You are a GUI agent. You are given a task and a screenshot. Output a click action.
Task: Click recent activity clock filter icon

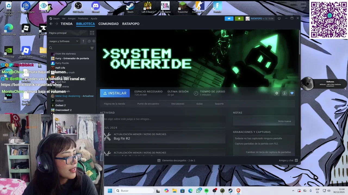(89, 41)
